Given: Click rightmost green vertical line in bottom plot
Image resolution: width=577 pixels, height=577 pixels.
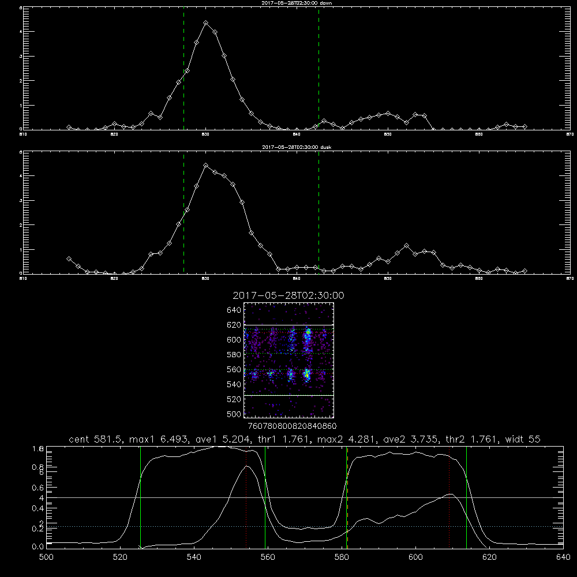Looking at the screenshot, I should tap(466, 497).
